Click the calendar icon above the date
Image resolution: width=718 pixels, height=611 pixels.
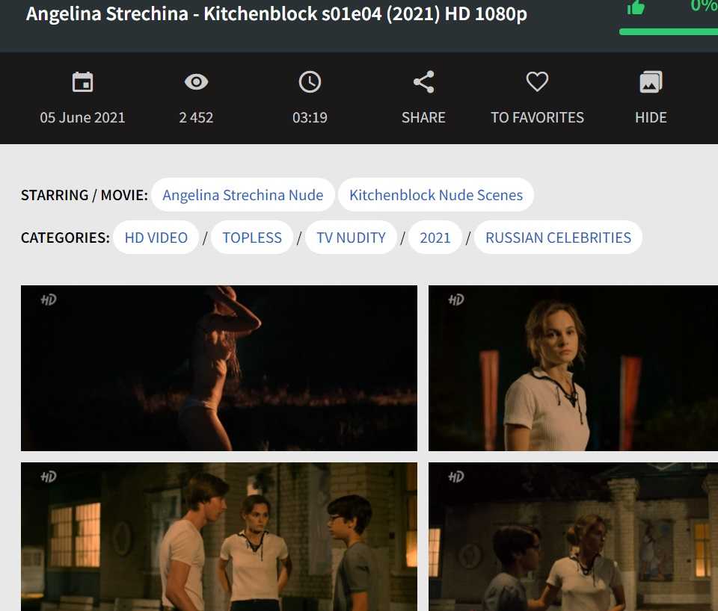pos(82,82)
